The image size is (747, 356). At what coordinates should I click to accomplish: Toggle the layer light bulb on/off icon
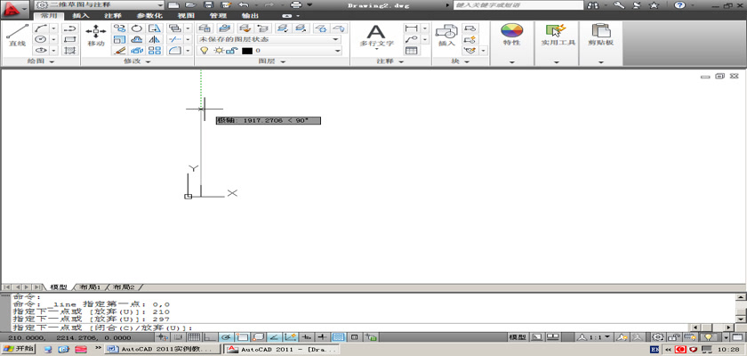tap(204, 51)
